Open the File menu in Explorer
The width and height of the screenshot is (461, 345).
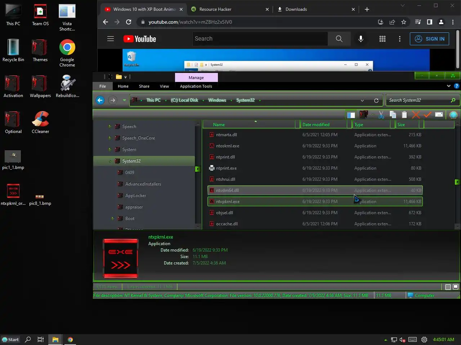103,86
